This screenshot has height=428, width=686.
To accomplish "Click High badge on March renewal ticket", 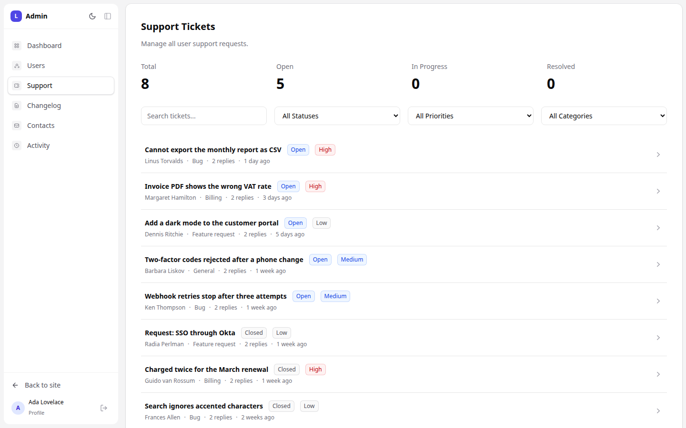I will 315,370.
